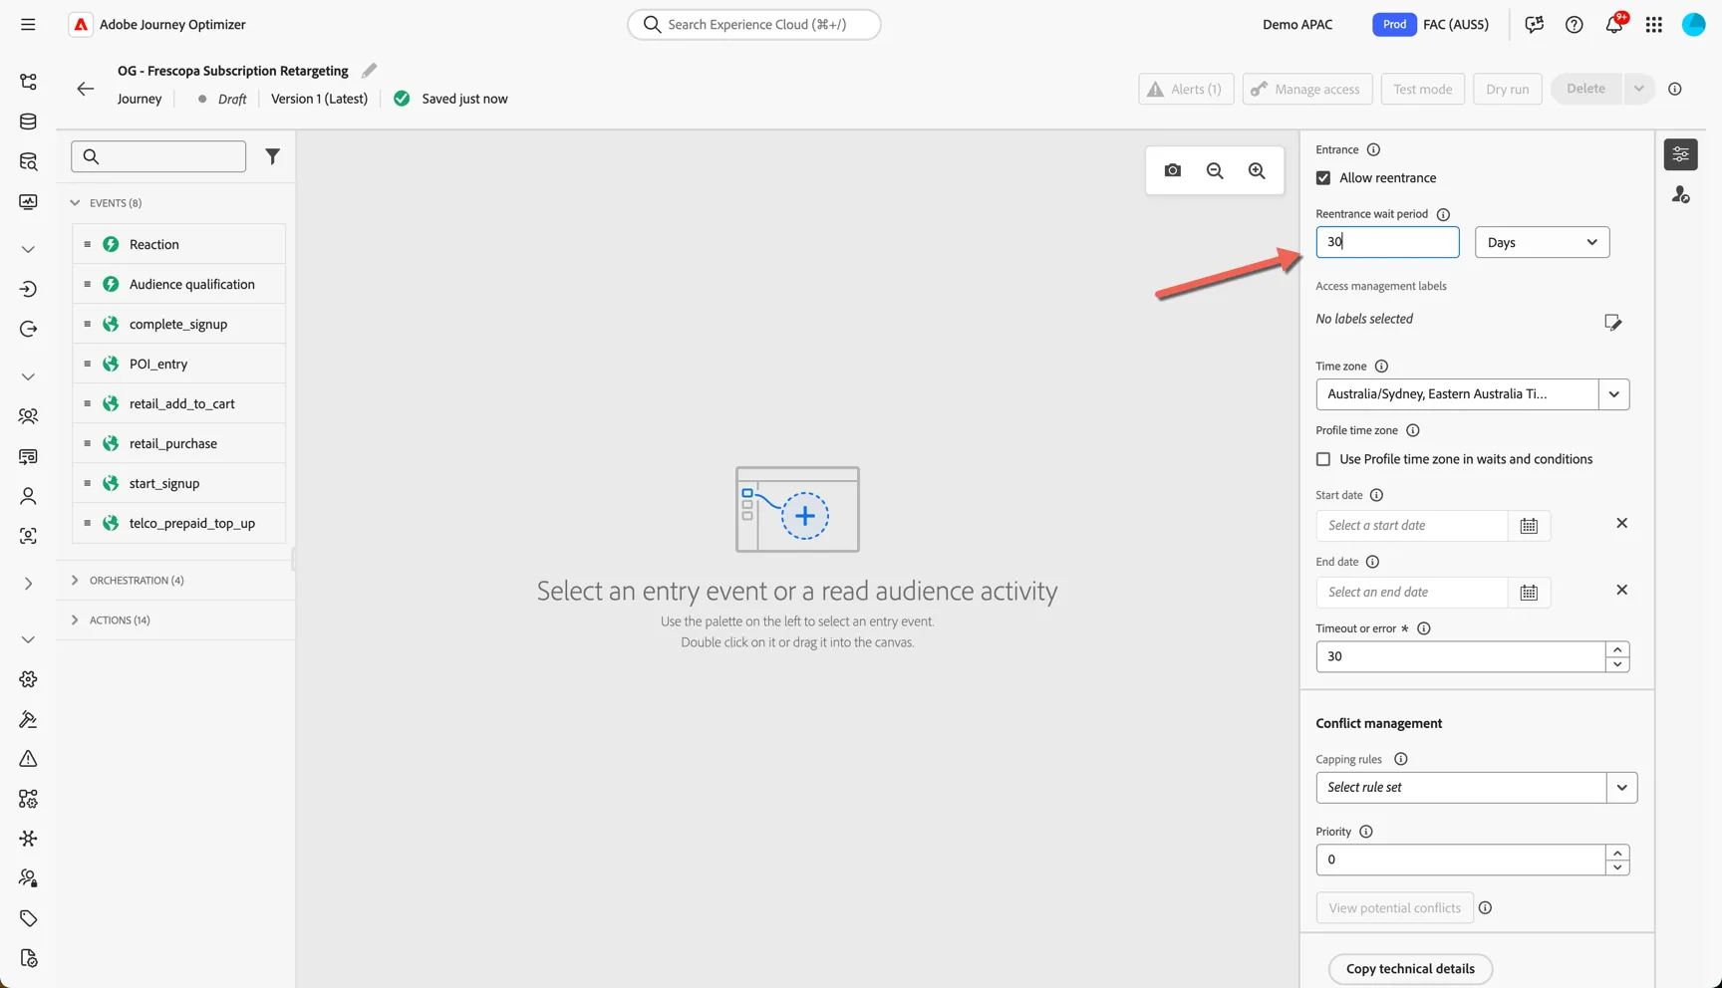Open the user profile avatar
This screenshot has width=1722, height=988.
point(1694,24)
